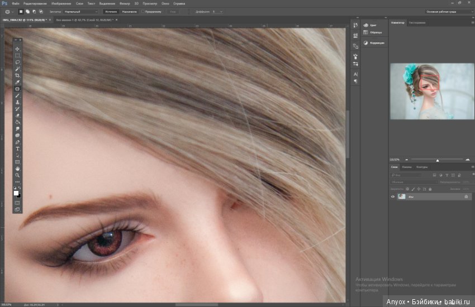Open the History panel icon in dock
Image resolution: width=475 pixels, height=307 pixels.
(355, 25)
